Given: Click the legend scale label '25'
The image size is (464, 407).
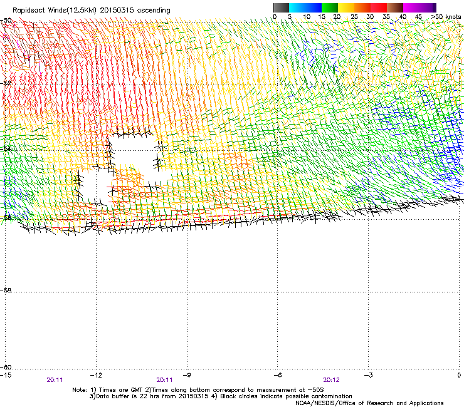Looking at the screenshot, I should [354, 16].
